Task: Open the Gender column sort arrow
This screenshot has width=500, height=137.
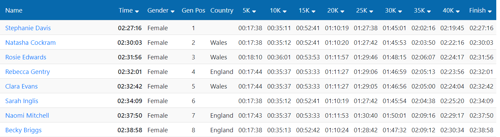Action: tap(172, 11)
